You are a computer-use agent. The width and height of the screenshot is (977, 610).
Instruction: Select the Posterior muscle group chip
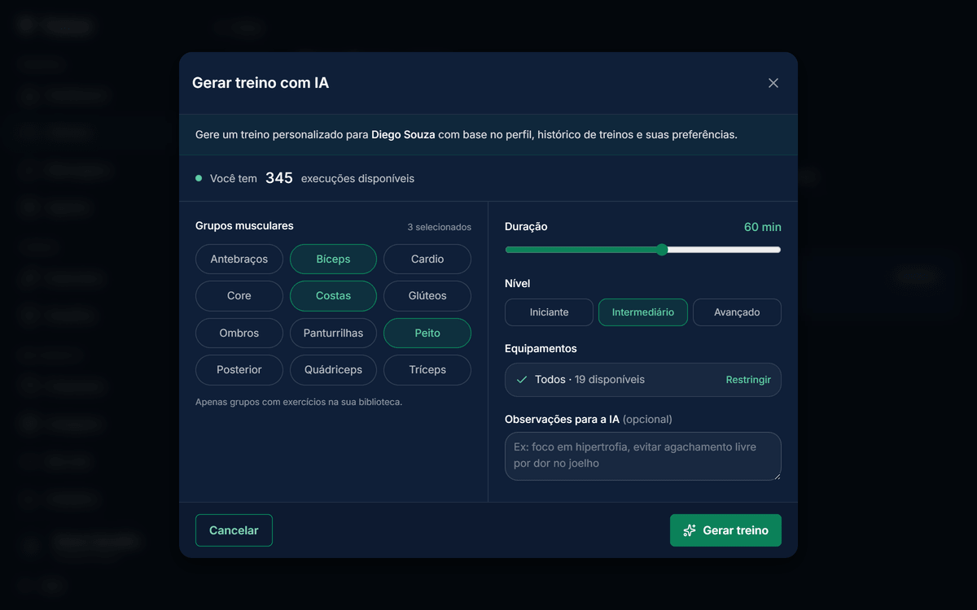point(239,370)
